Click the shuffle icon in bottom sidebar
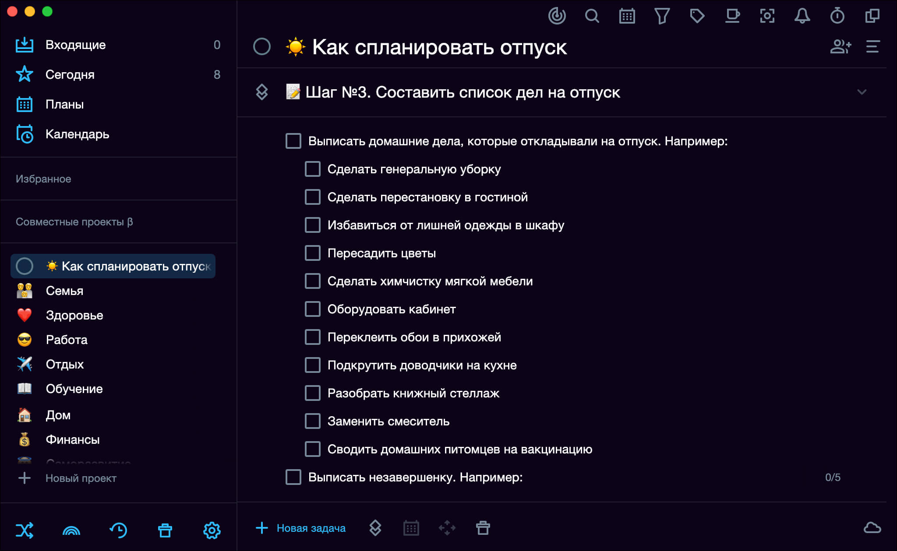897x551 pixels. (25, 530)
